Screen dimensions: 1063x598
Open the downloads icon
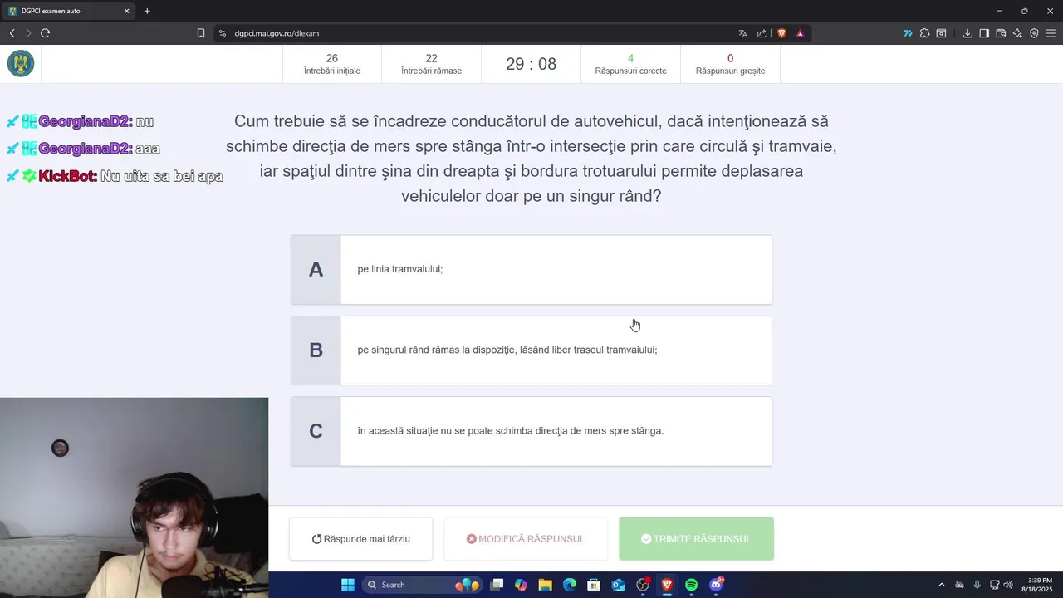tap(967, 33)
